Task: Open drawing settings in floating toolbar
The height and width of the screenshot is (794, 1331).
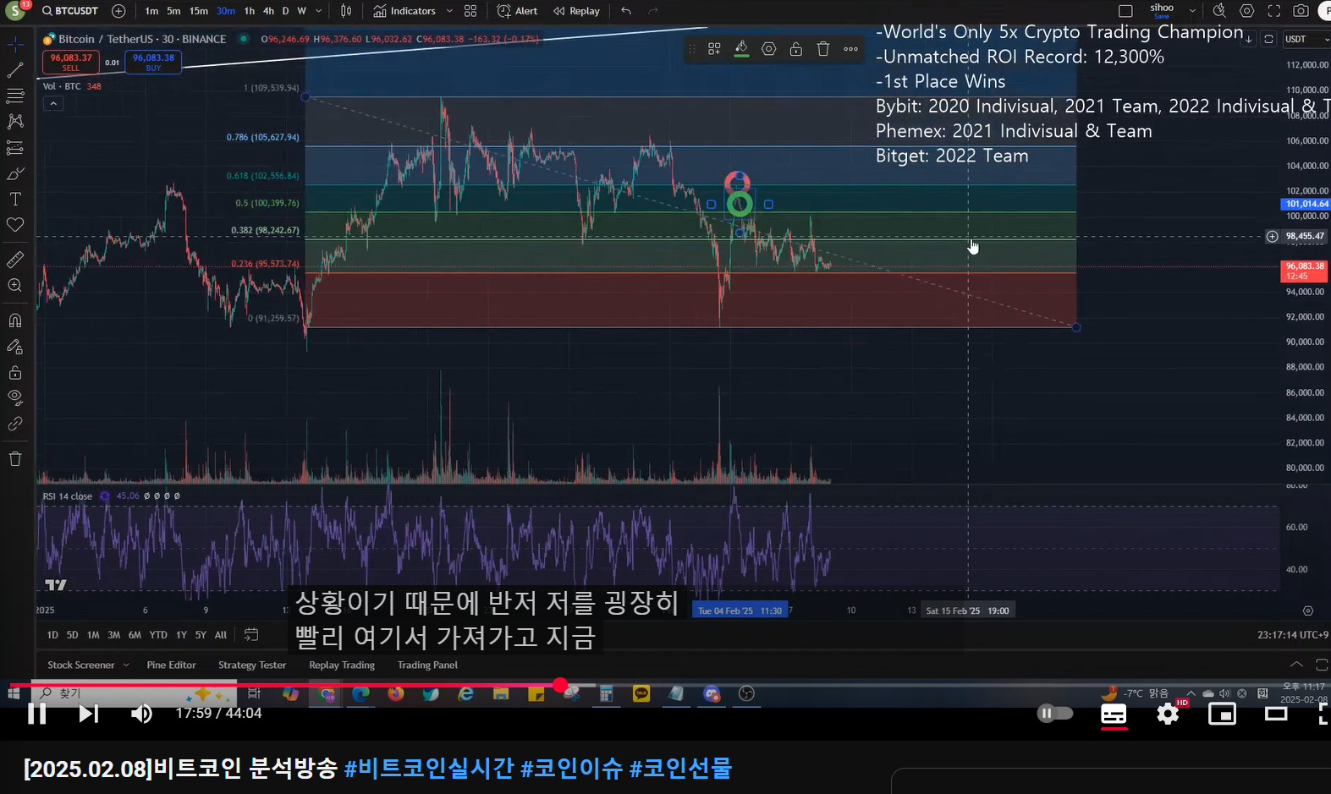Action: [768, 49]
